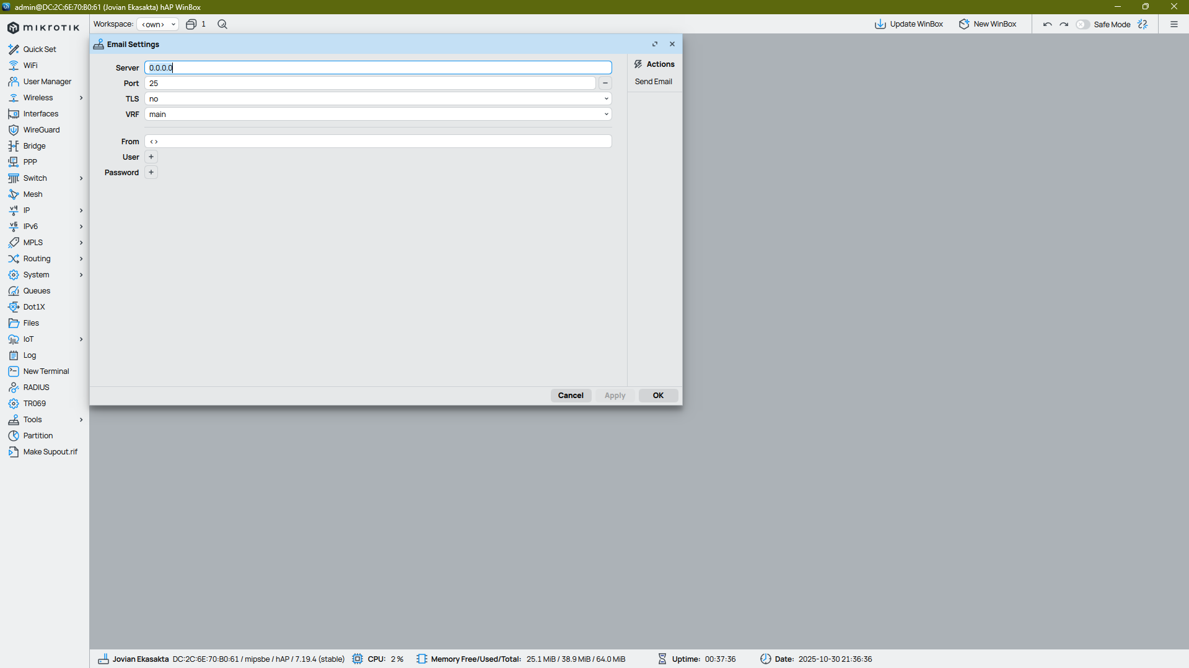The height and width of the screenshot is (668, 1189).
Task: Expand the IPv6 submenu
Action: (x=81, y=227)
